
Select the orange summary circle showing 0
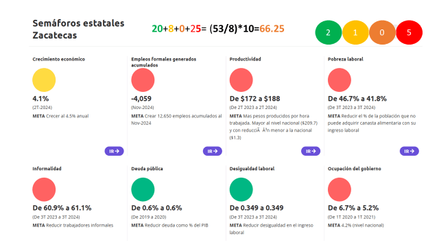(382, 32)
